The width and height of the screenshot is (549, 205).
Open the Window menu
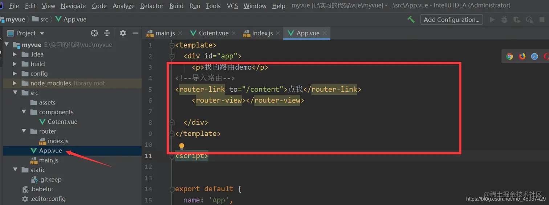255,6
